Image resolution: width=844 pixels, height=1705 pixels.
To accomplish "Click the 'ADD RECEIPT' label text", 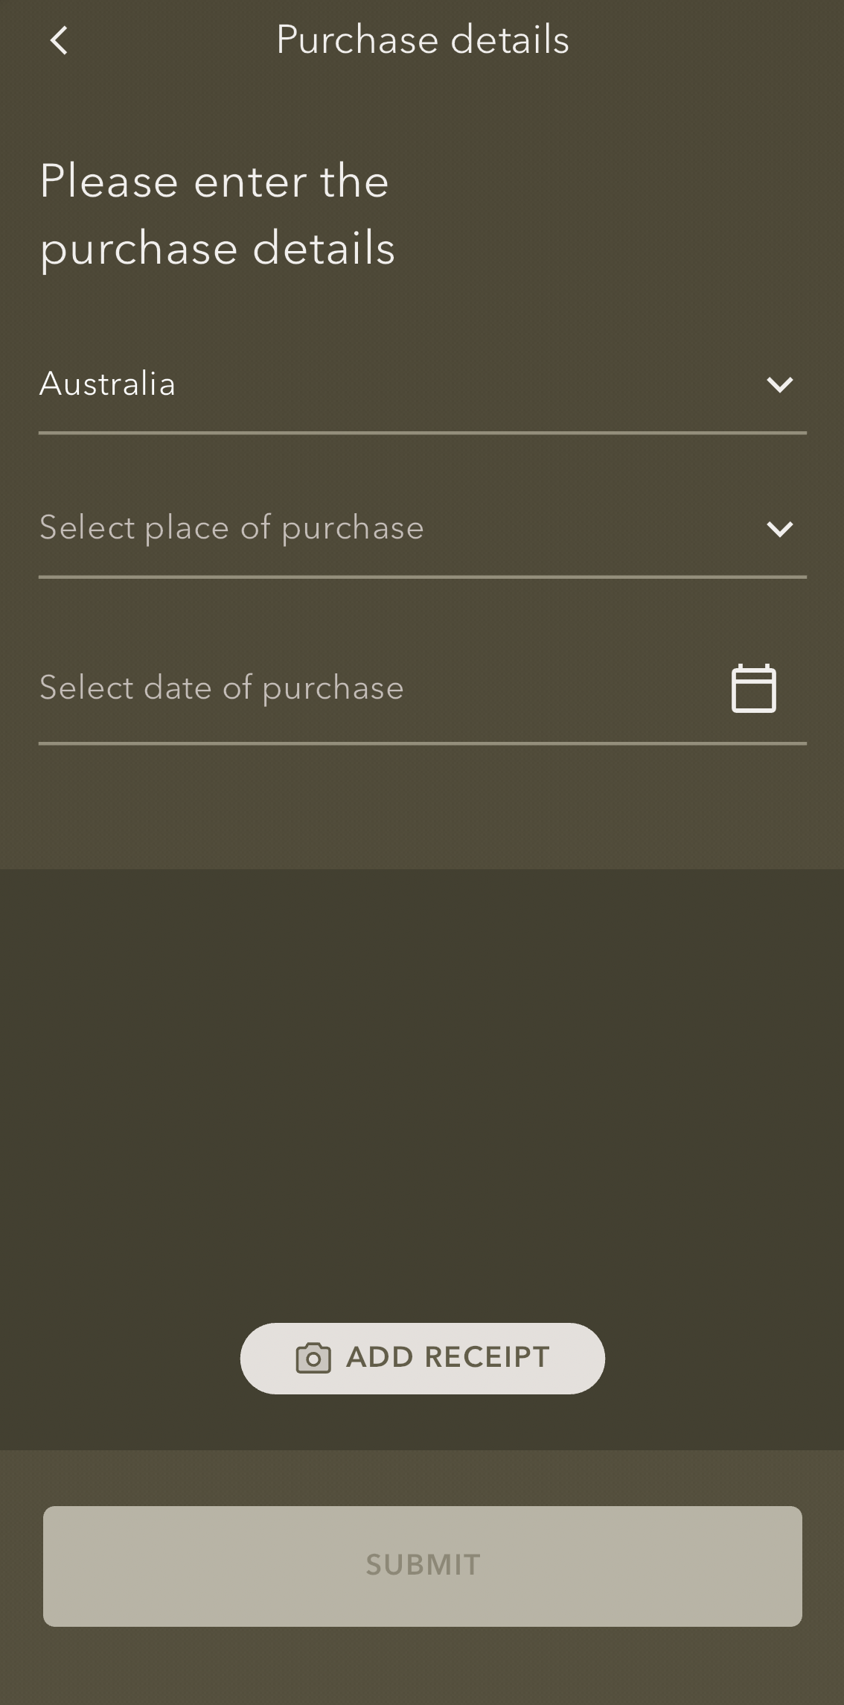I will coord(448,1358).
